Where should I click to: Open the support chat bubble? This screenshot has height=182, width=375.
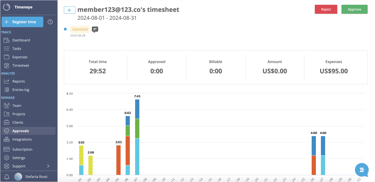pos(362,170)
